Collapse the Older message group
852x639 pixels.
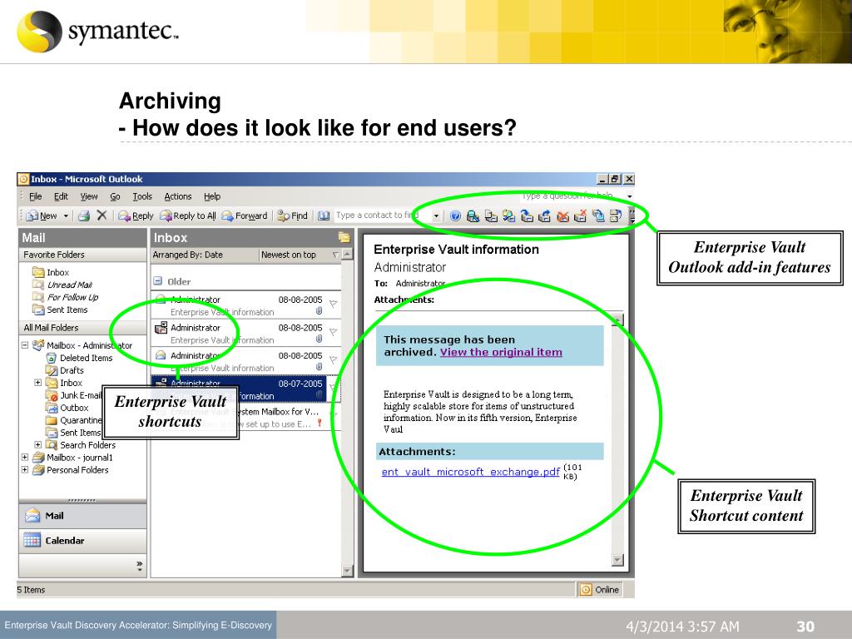[157, 281]
